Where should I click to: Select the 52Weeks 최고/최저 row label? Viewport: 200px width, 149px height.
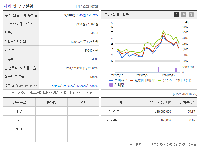19,24
